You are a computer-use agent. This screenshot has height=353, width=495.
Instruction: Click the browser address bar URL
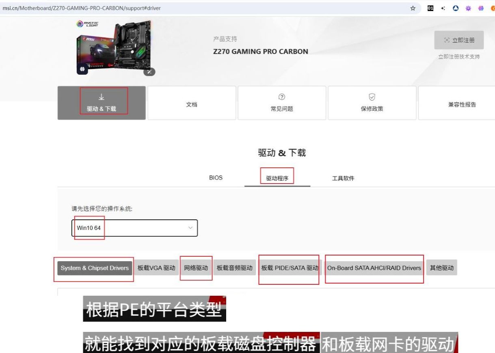tap(81, 8)
